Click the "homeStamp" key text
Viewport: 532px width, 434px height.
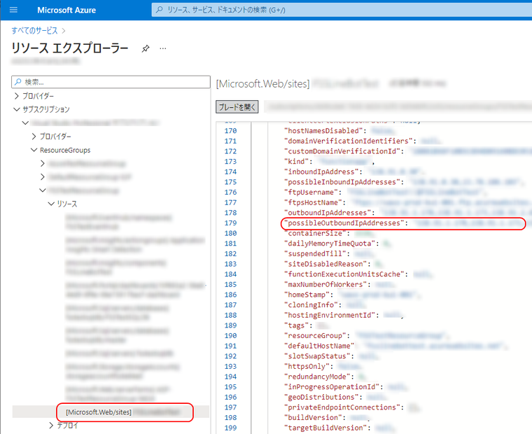click(307, 295)
